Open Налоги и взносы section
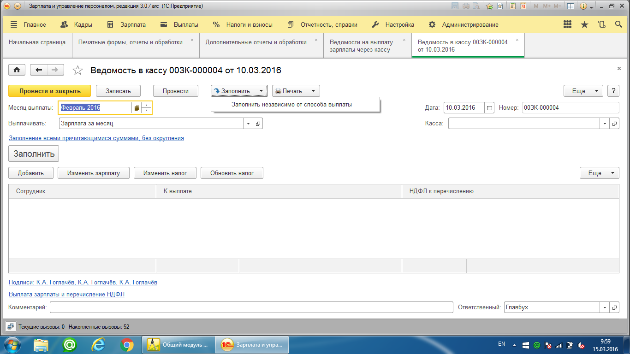The image size is (630, 354). click(x=243, y=24)
